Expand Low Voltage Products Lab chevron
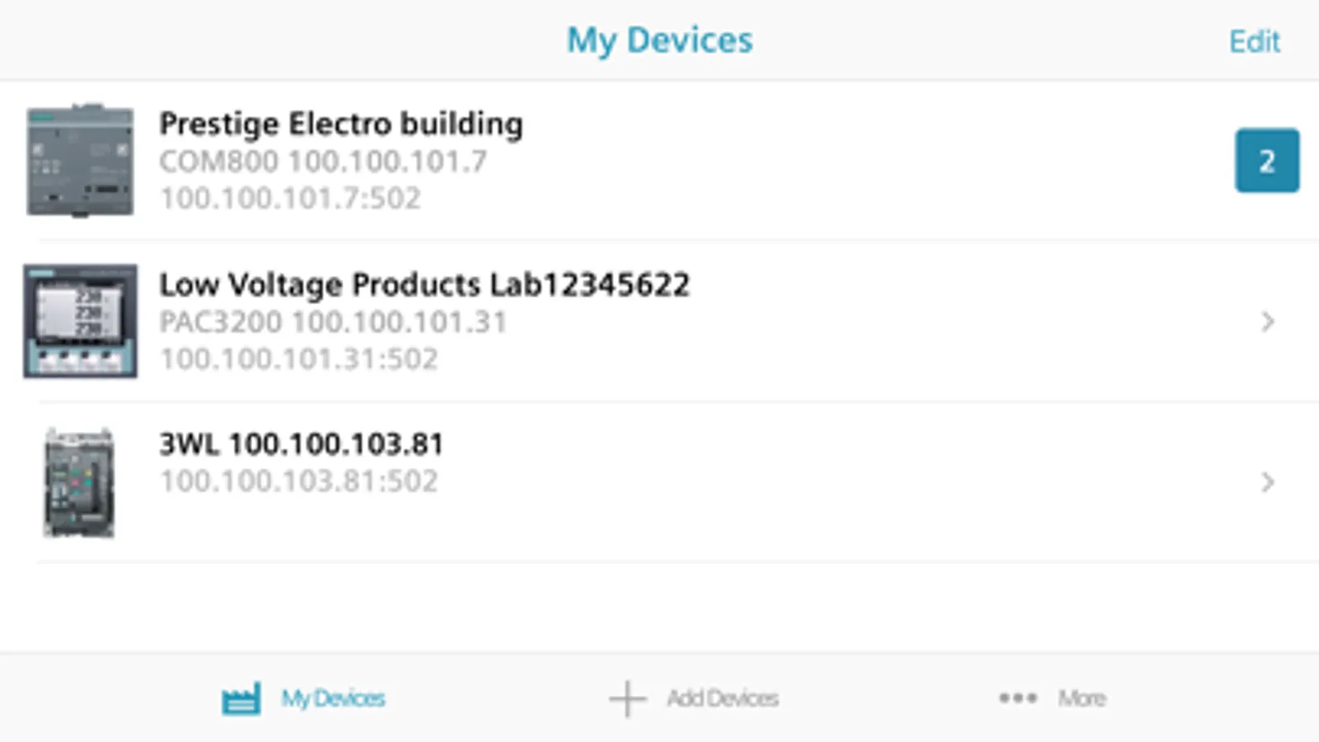Image resolution: width=1319 pixels, height=742 pixels. (1268, 322)
